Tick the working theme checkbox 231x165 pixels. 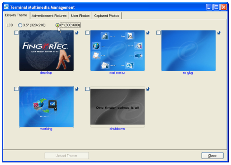coord(16,89)
